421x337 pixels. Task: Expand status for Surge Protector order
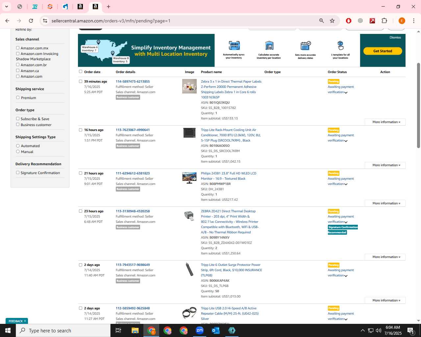click(x=346, y=276)
